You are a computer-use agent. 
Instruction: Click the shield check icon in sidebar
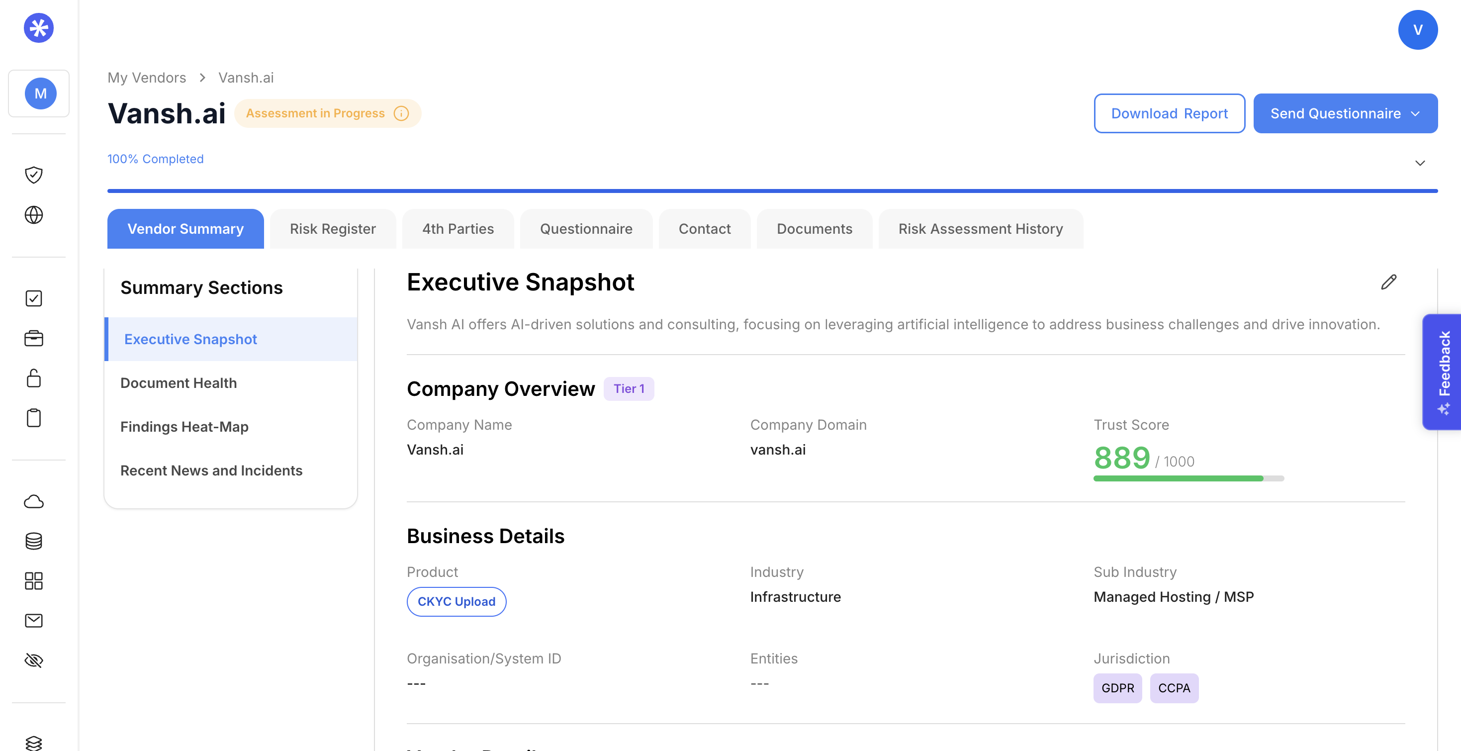point(34,175)
